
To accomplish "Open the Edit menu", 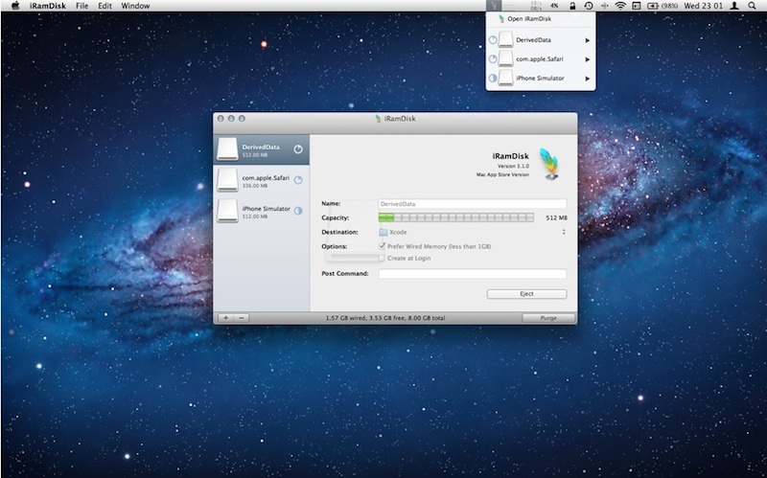I will (105, 6).
